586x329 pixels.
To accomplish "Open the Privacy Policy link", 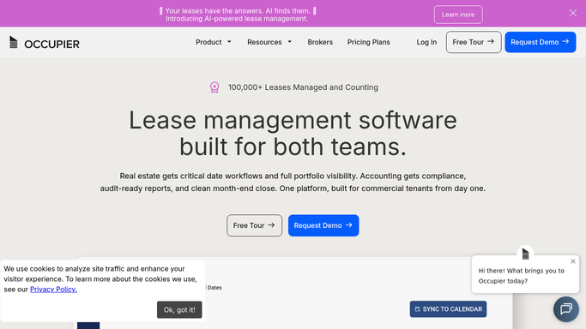I will click(53, 289).
